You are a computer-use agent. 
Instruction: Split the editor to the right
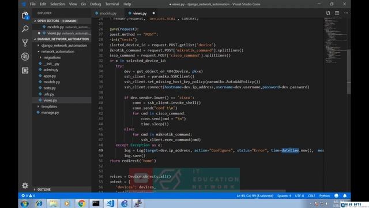pyautogui.click(x=337, y=13)
